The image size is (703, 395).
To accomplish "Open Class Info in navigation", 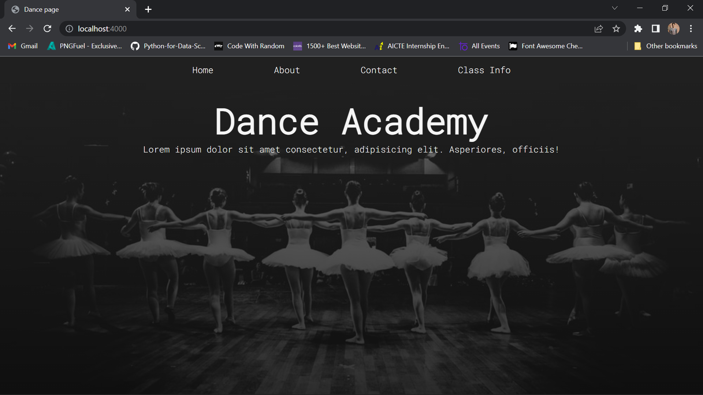I will [484, 70].
